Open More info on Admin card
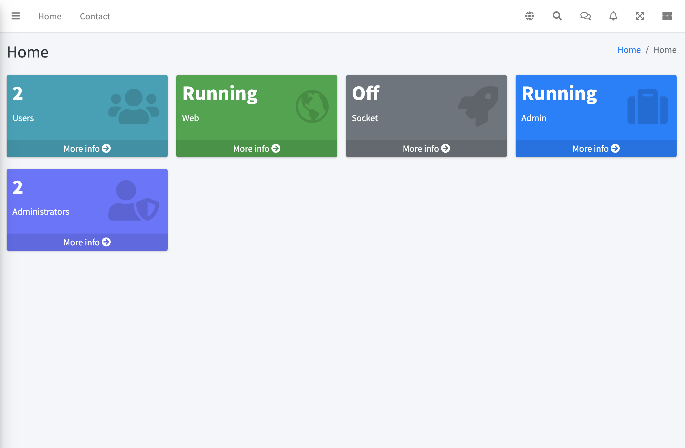 pos(596,149)
